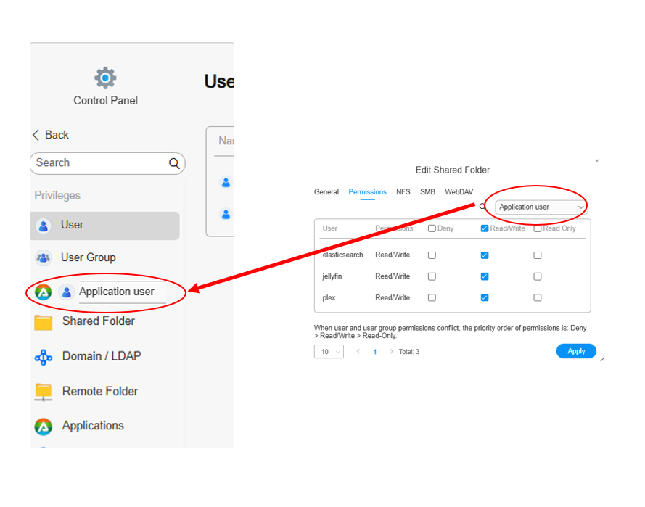This screenshot has width=645, height=507.
Task: Click the Remote Folder icon
Action: 44,392
